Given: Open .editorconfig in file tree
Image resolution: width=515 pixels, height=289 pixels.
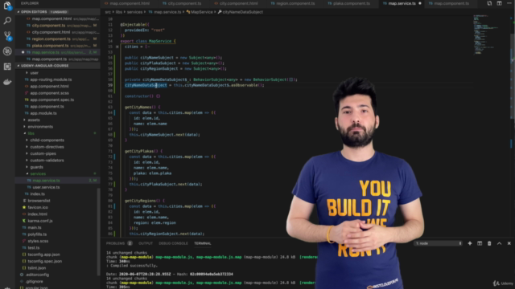Looking at the screenshot, I should [38, 275].
